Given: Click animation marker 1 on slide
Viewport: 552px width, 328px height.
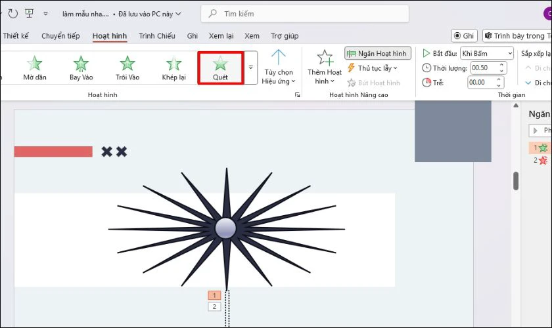Looking at the screenshot, I should [x=214, y=295].
